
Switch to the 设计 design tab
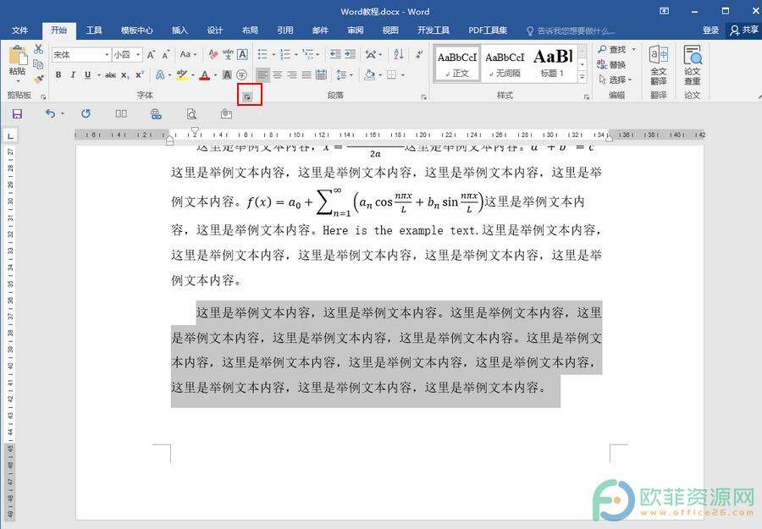pos(215,30)
